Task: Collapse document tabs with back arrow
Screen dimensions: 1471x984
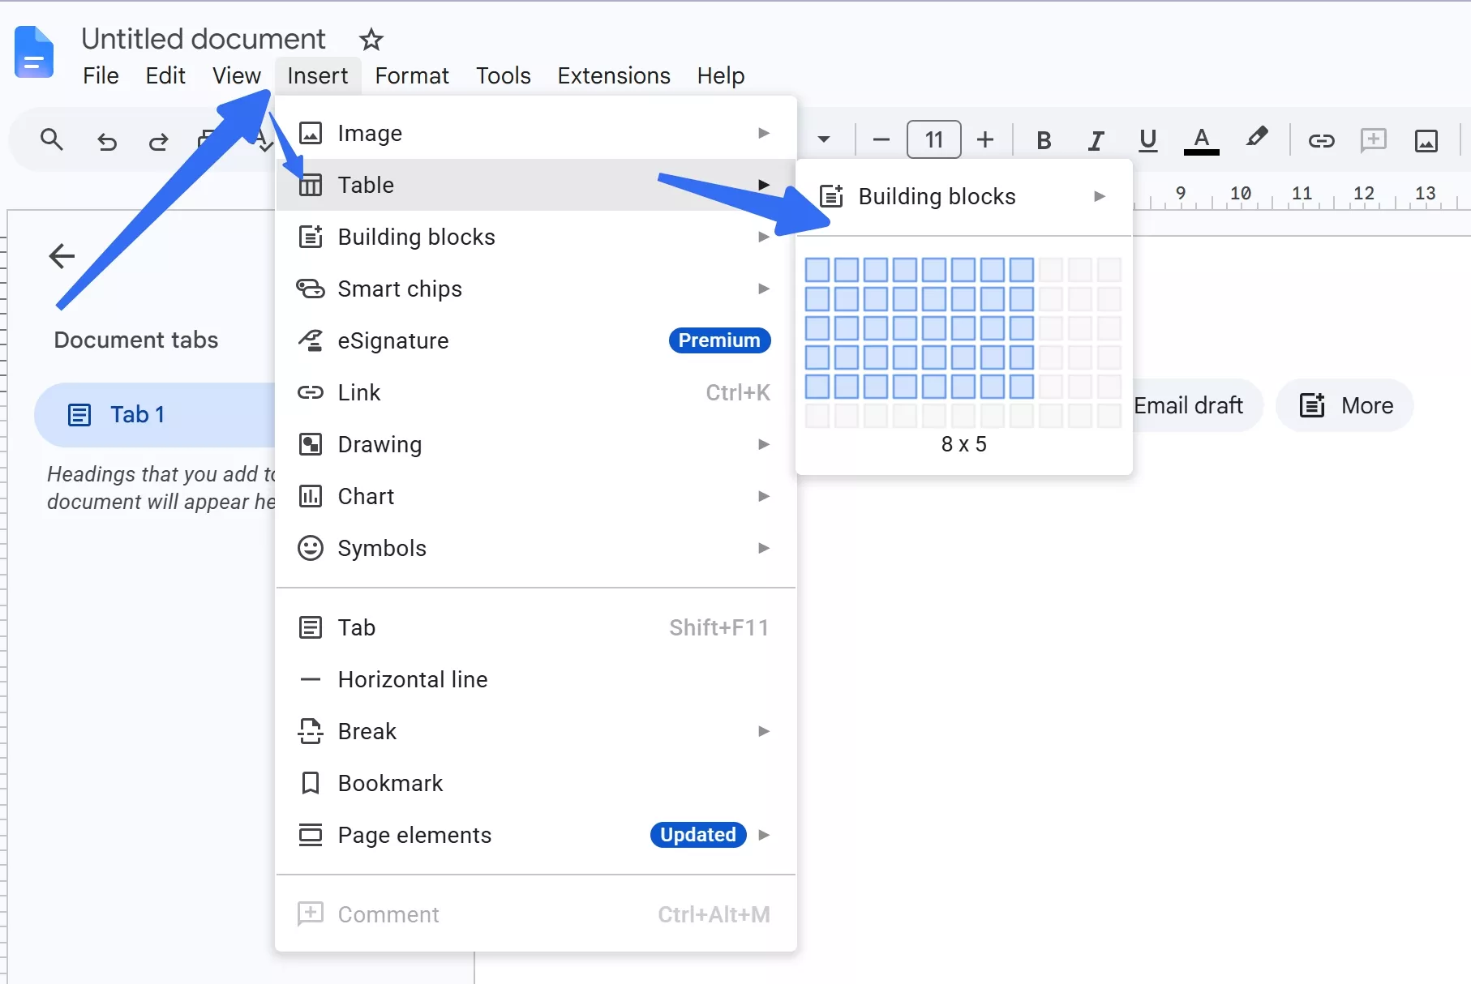Action: [x=62, y=256]
